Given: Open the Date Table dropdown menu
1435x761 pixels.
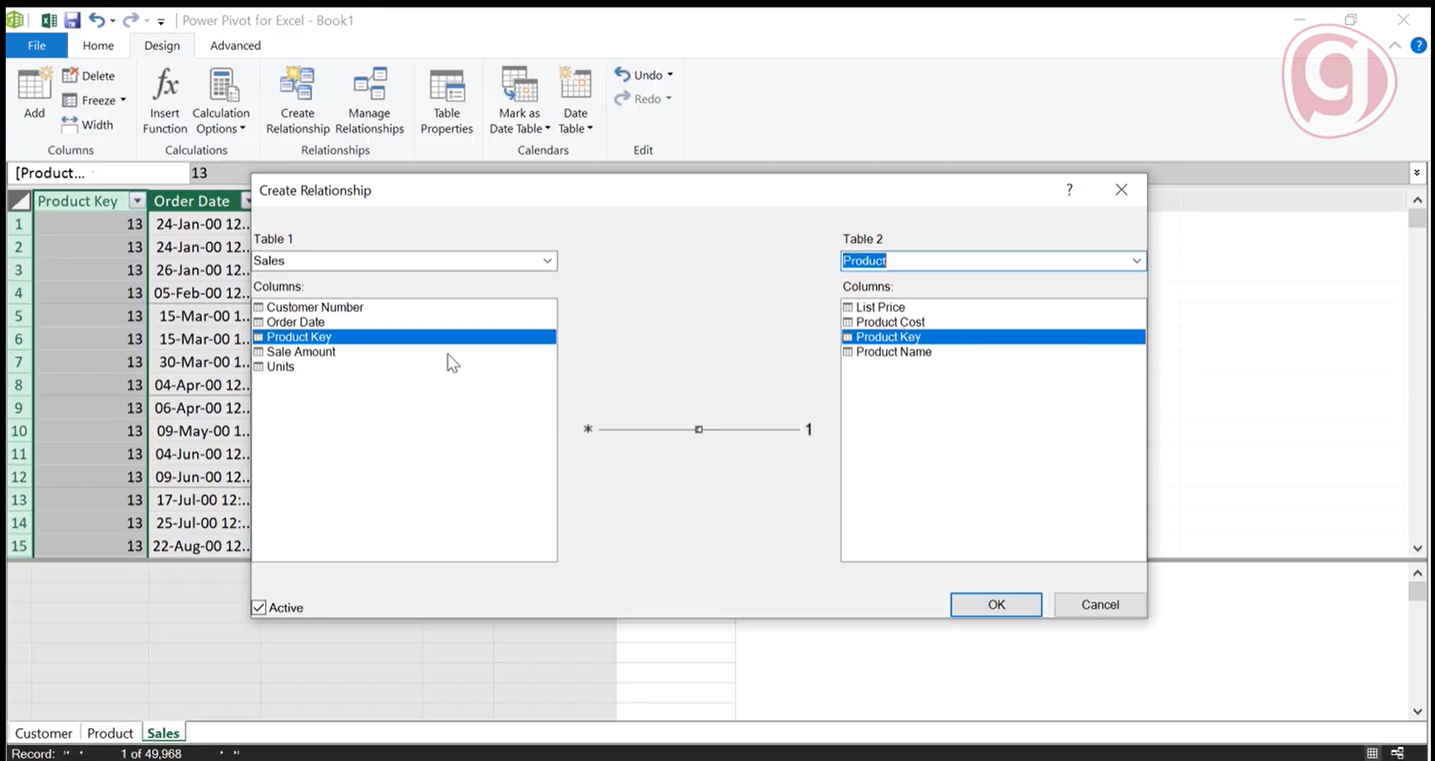Looking at the screenshot, I should point(575,129).
